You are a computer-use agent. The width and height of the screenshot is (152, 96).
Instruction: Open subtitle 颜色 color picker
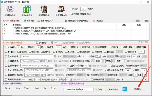tap(98, 56)
